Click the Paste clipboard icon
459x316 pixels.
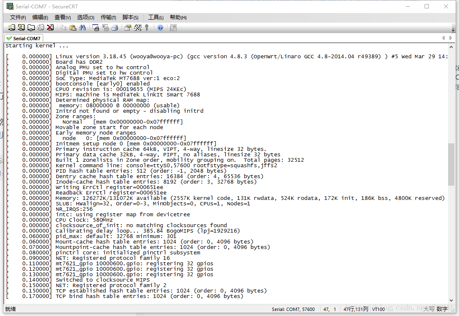tap(73, 28)
